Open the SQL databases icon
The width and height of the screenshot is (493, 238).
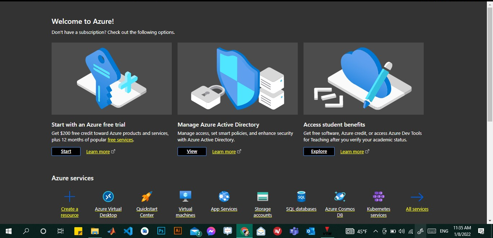[x=301, y=197]
